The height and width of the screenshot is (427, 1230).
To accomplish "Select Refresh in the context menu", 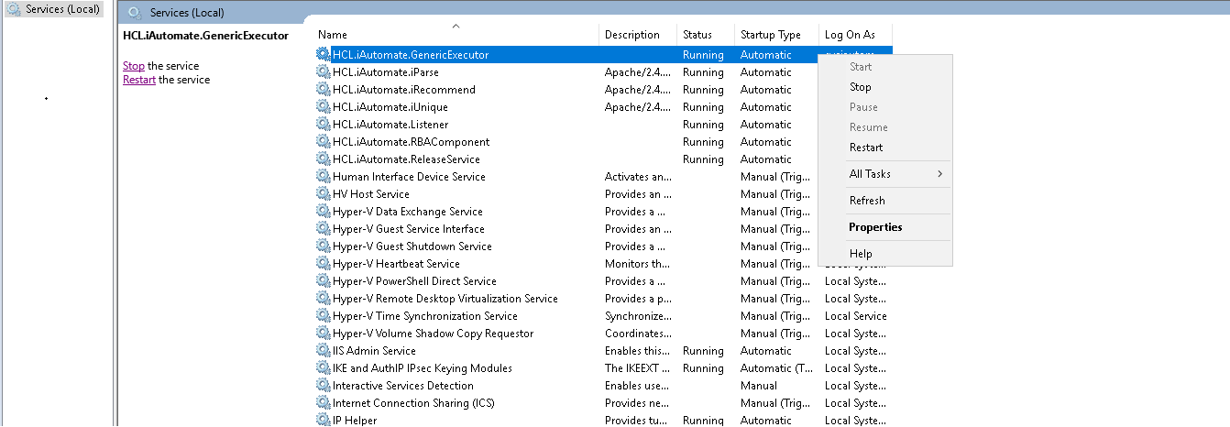I will point(867,201).
